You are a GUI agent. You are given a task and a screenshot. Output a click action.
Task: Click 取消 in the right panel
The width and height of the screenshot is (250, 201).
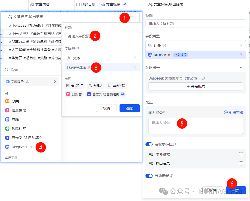(x=213, y=190)
